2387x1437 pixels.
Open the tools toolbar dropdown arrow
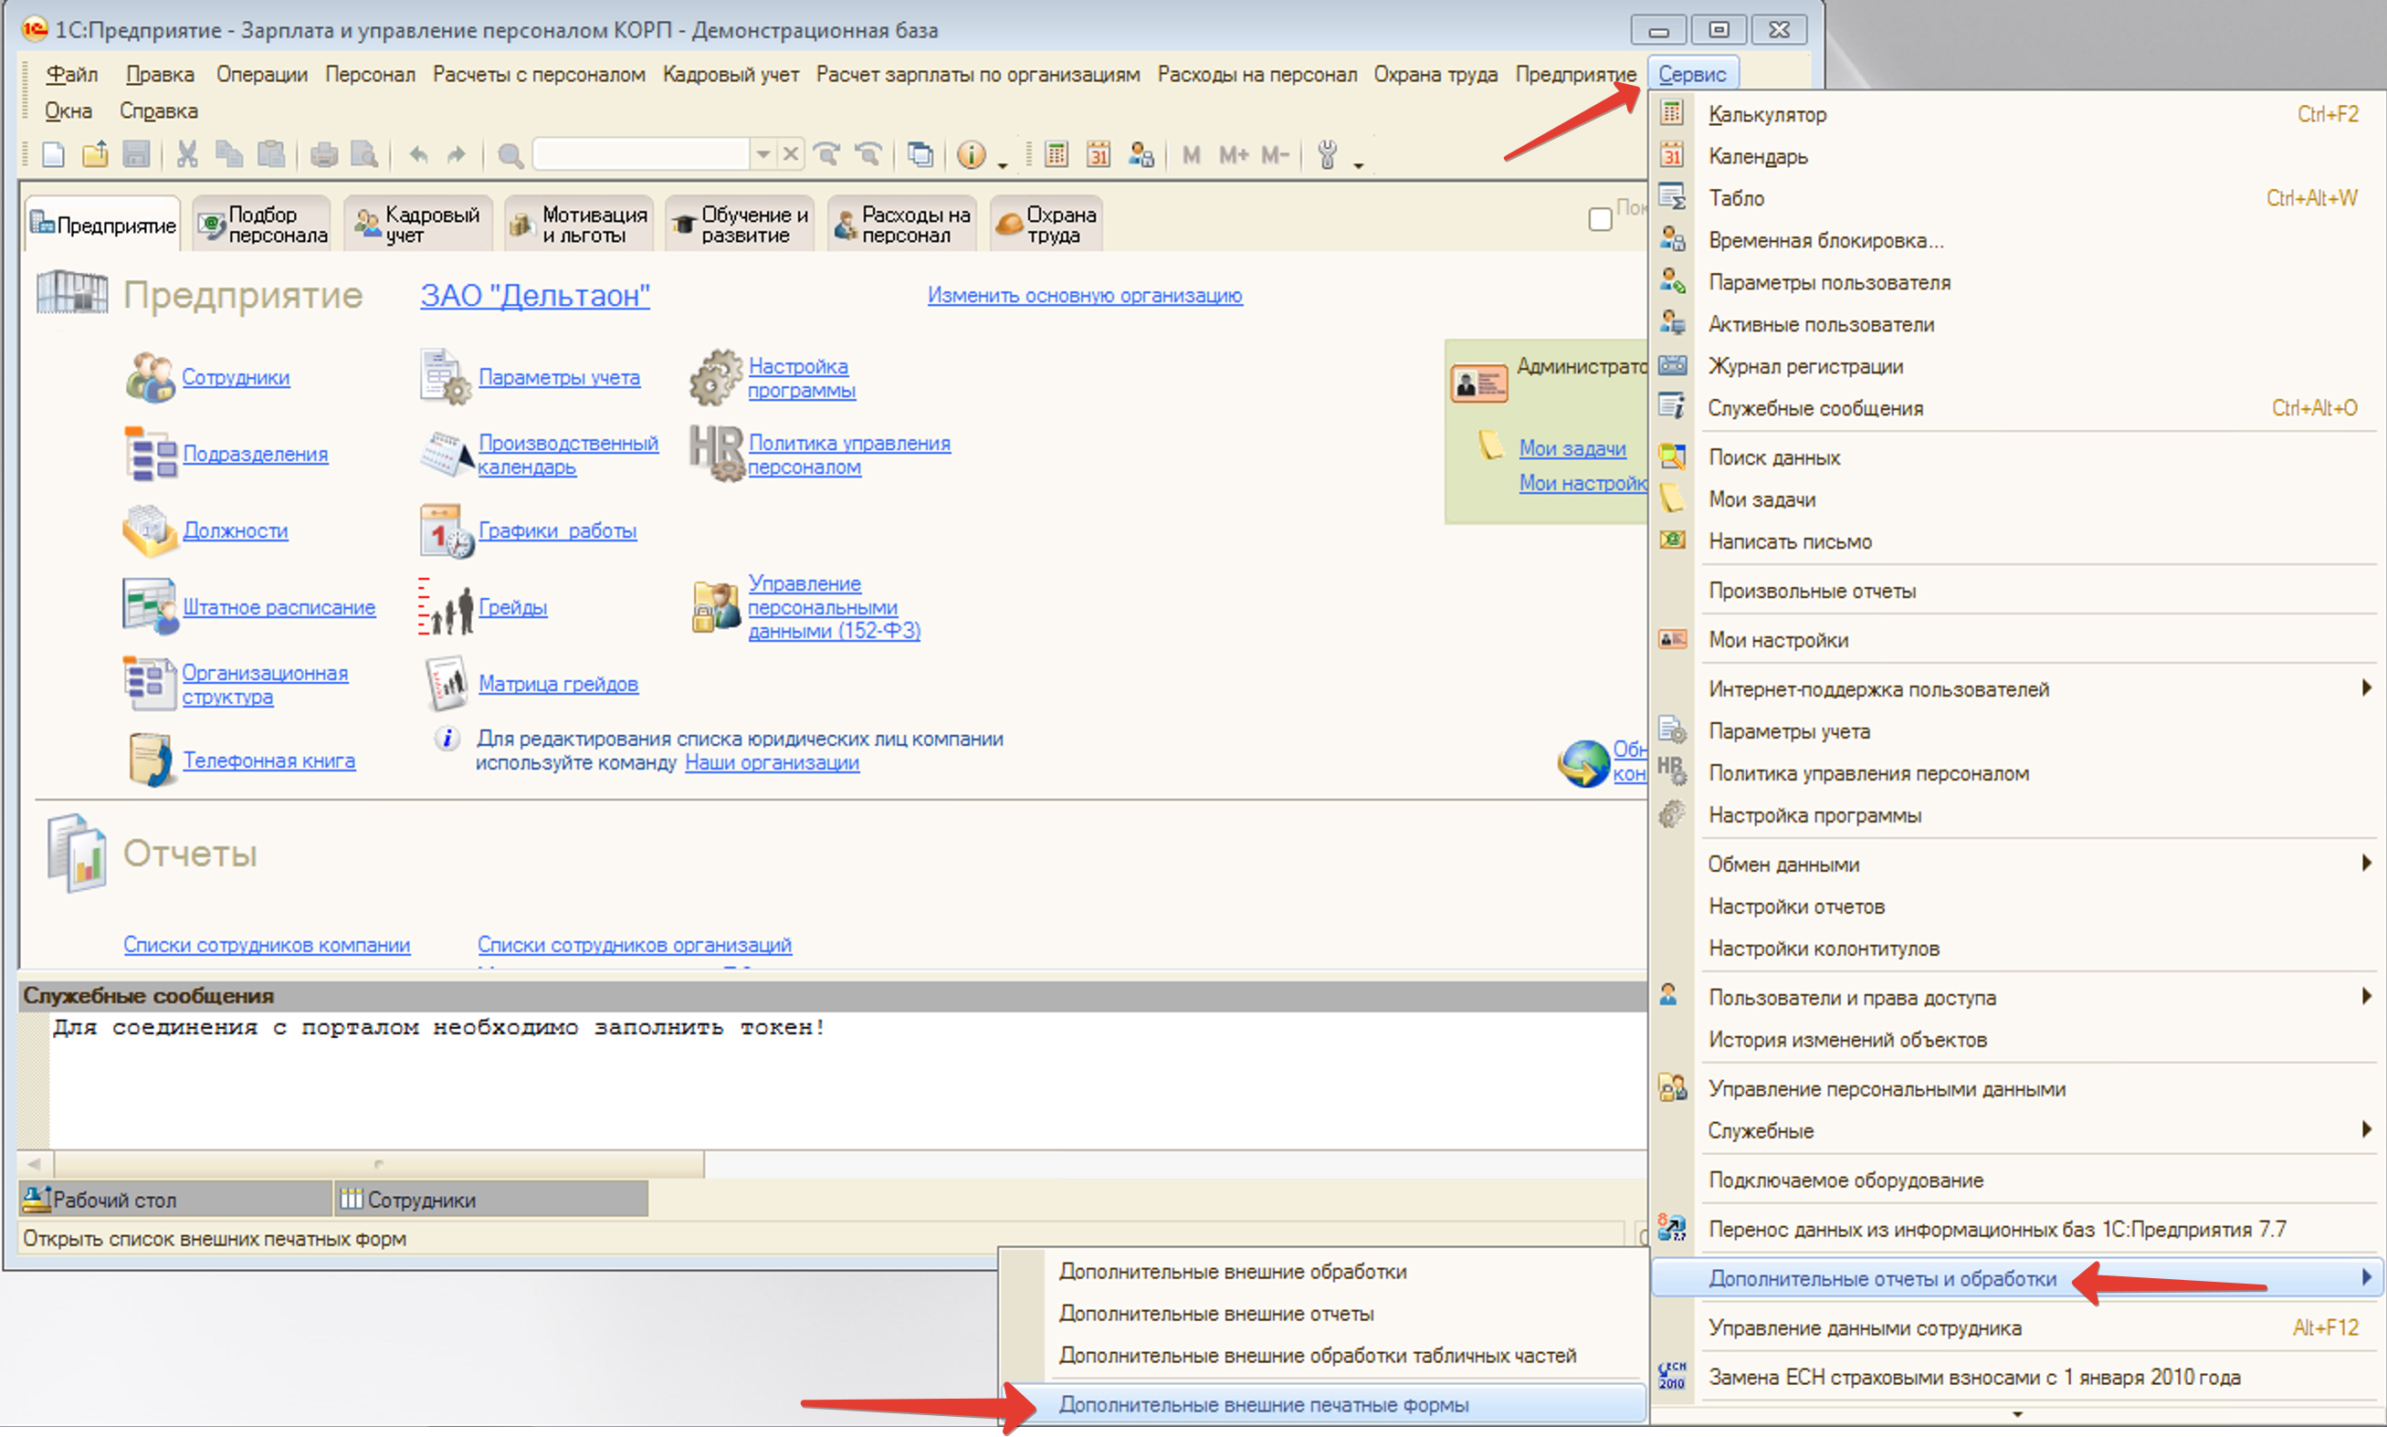click(x=1359, y=165)
